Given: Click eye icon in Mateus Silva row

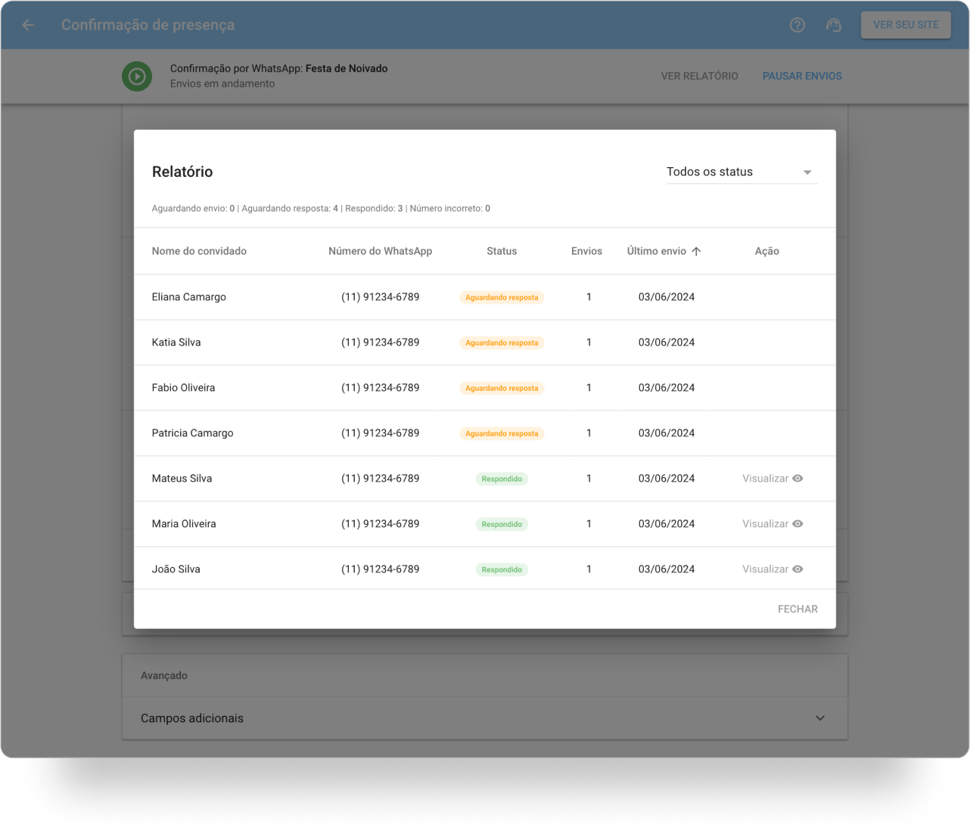Looking at the screenshot, I should 797,479.
